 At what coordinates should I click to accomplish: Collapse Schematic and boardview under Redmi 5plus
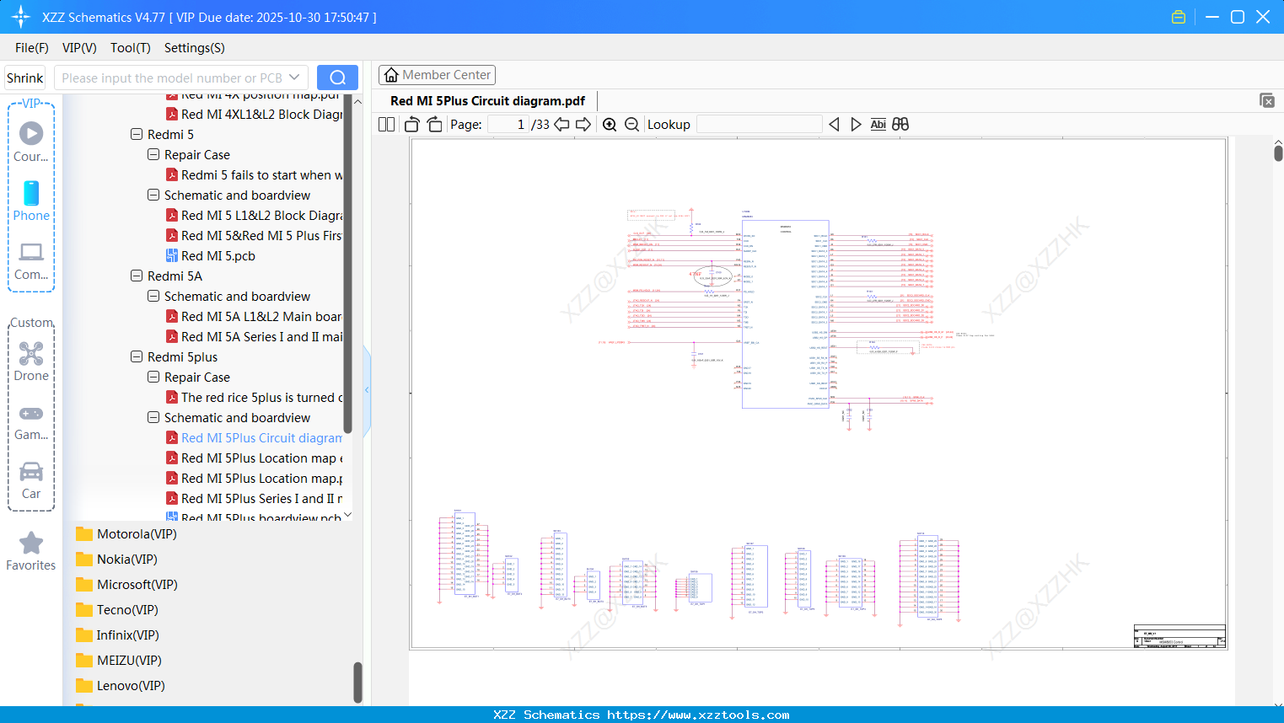pos(153,417)
